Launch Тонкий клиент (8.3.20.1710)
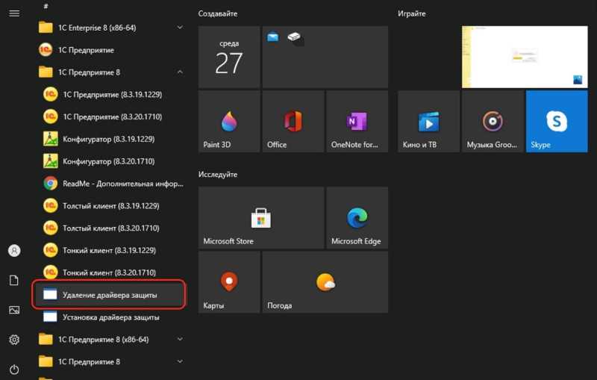The width and height of the screenshot is (597, 380). (x=110, y=272)
